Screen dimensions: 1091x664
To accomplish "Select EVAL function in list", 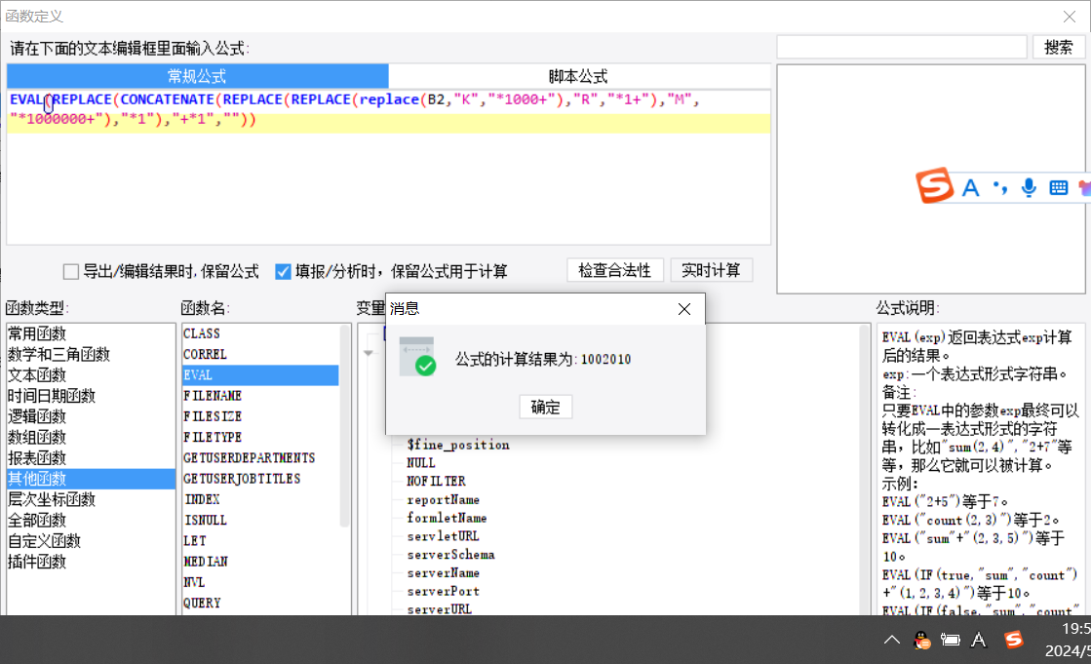I will click(260, 375).
